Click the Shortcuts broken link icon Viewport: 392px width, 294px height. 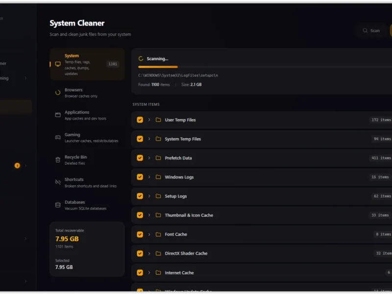[x=58, y=182]
